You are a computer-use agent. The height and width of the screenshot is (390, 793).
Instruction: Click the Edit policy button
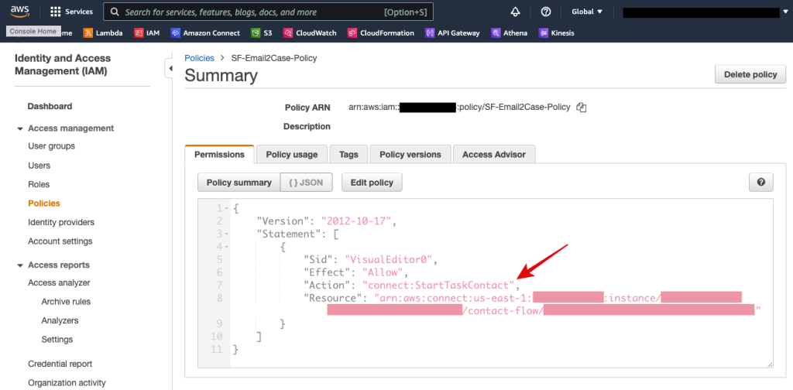click(372, 183)
